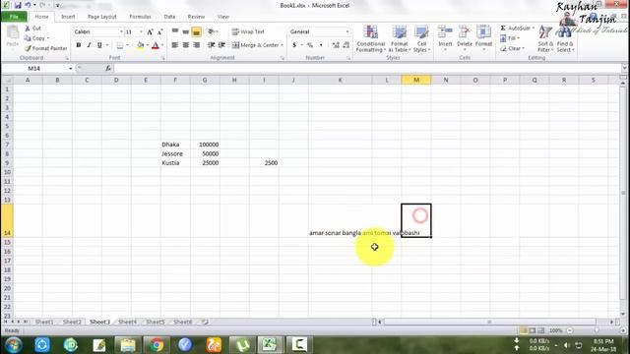Switch to View ribbon tab

pyautogui.click(x=223, y=17)
